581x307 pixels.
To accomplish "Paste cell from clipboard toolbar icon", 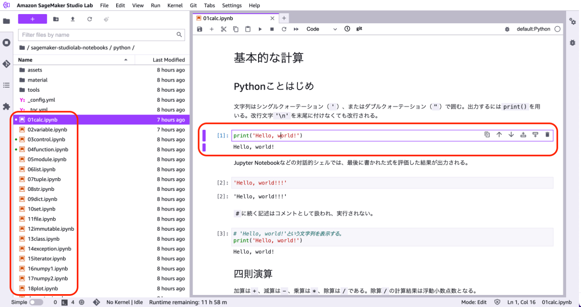I will pos(248,29).
